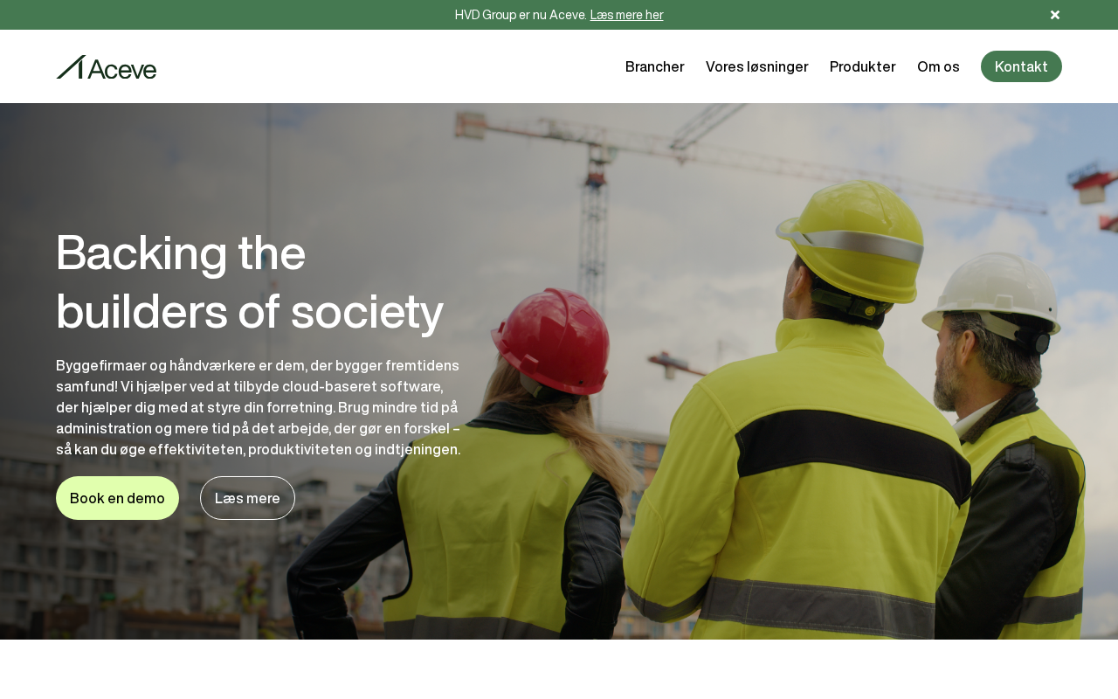Viewport: 1118px width, 699px height.
Task: Open the 'Læs mere her' link
Action: click(x=626, y=15)
